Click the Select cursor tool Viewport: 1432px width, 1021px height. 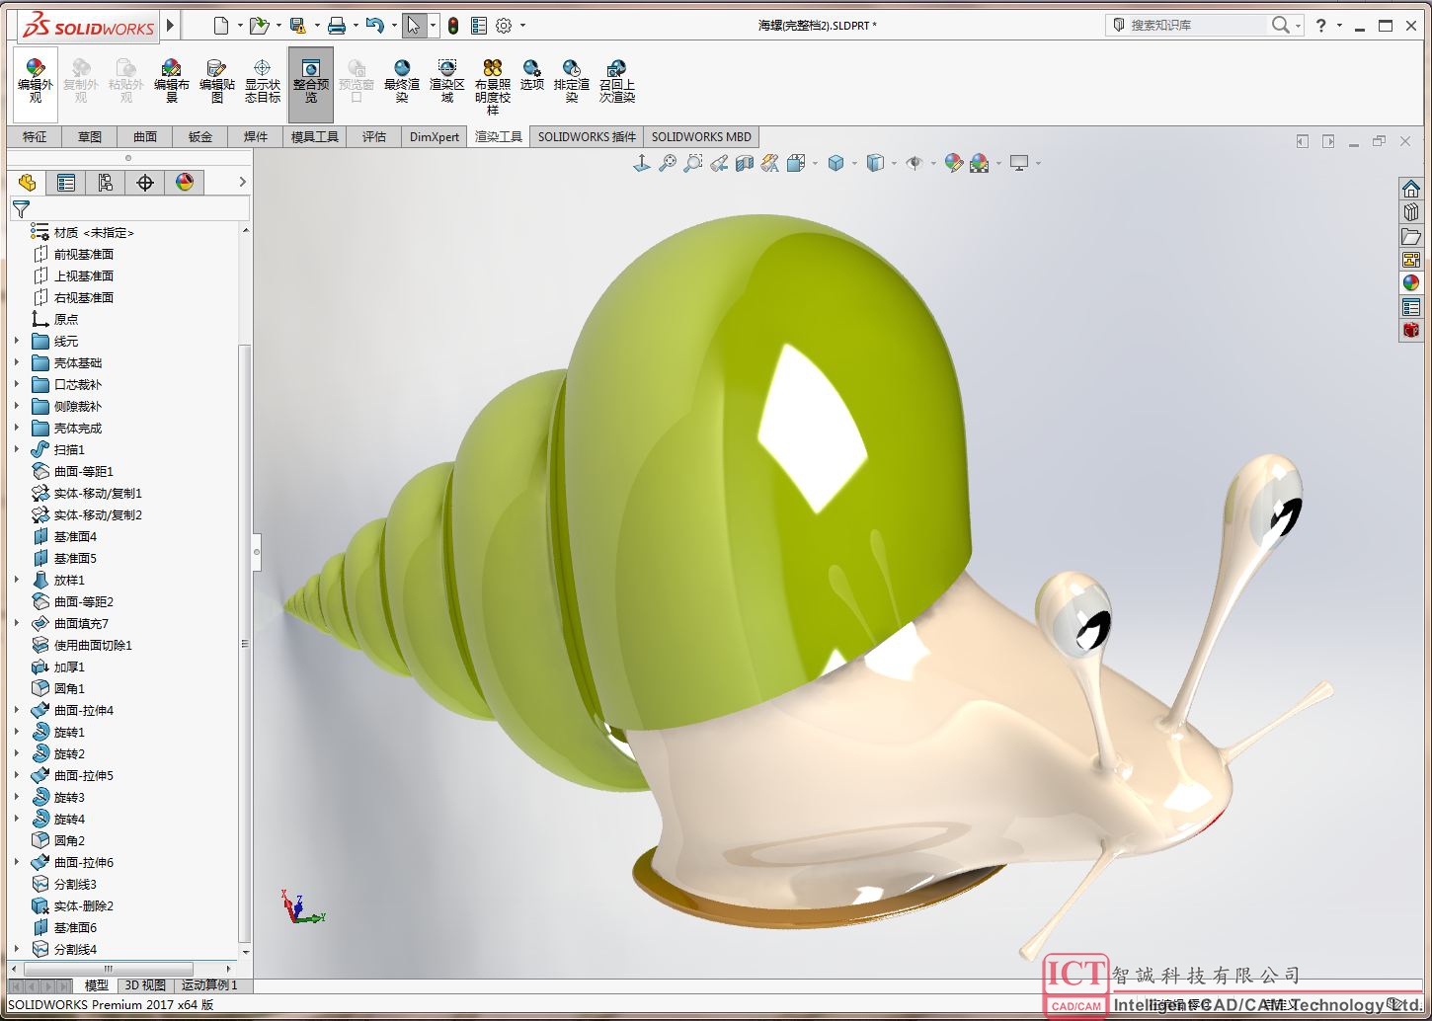pyautogui.click(x=414, y=26)
